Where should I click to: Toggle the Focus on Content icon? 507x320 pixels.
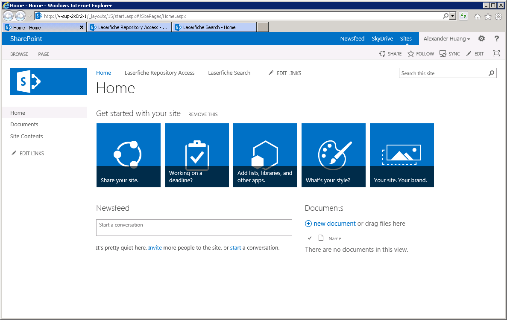click(x=496, y=54)
